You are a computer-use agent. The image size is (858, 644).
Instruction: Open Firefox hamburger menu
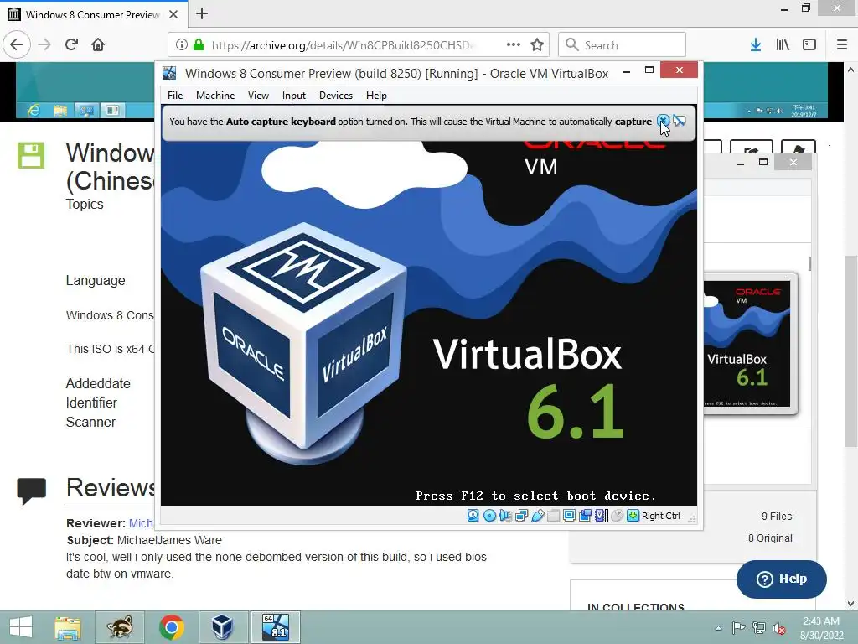(x=842, y=44)
